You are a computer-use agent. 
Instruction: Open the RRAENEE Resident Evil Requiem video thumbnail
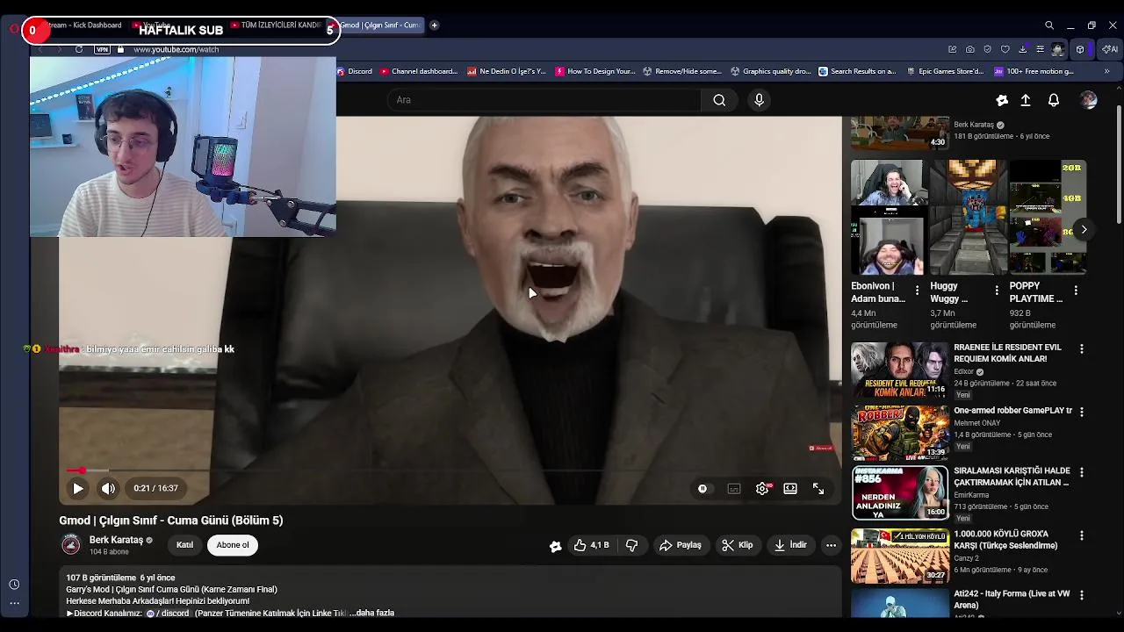[899, 370]
